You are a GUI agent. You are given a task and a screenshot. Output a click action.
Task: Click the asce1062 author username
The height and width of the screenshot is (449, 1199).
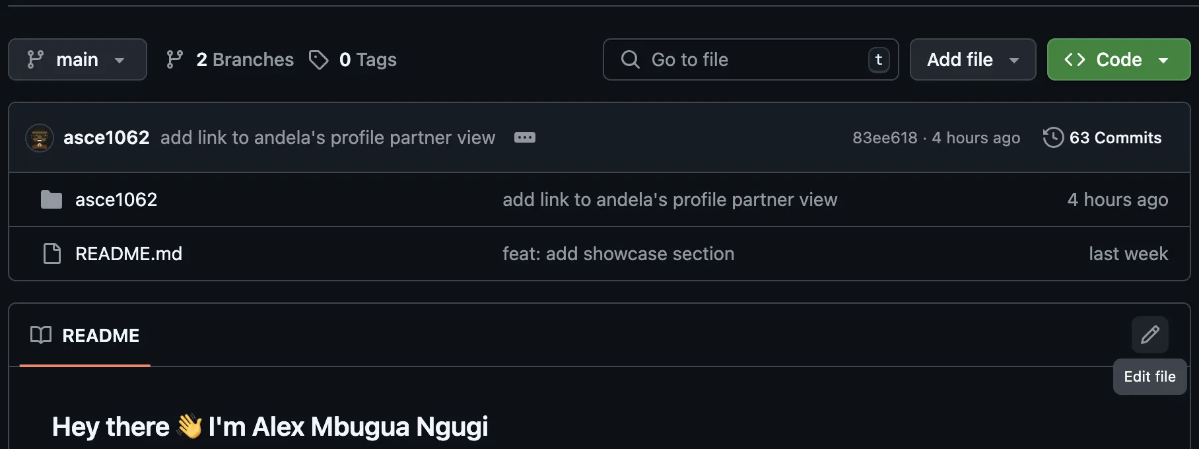point(106,137)
